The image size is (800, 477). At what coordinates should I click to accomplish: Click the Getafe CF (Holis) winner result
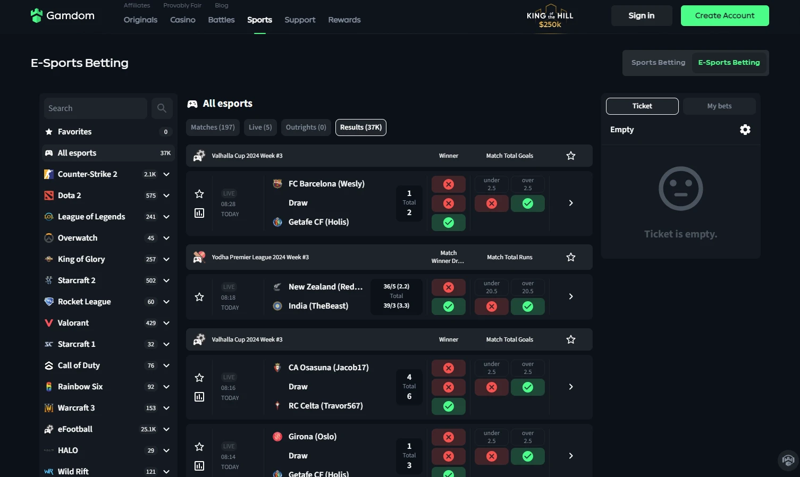tap(449, 223)
